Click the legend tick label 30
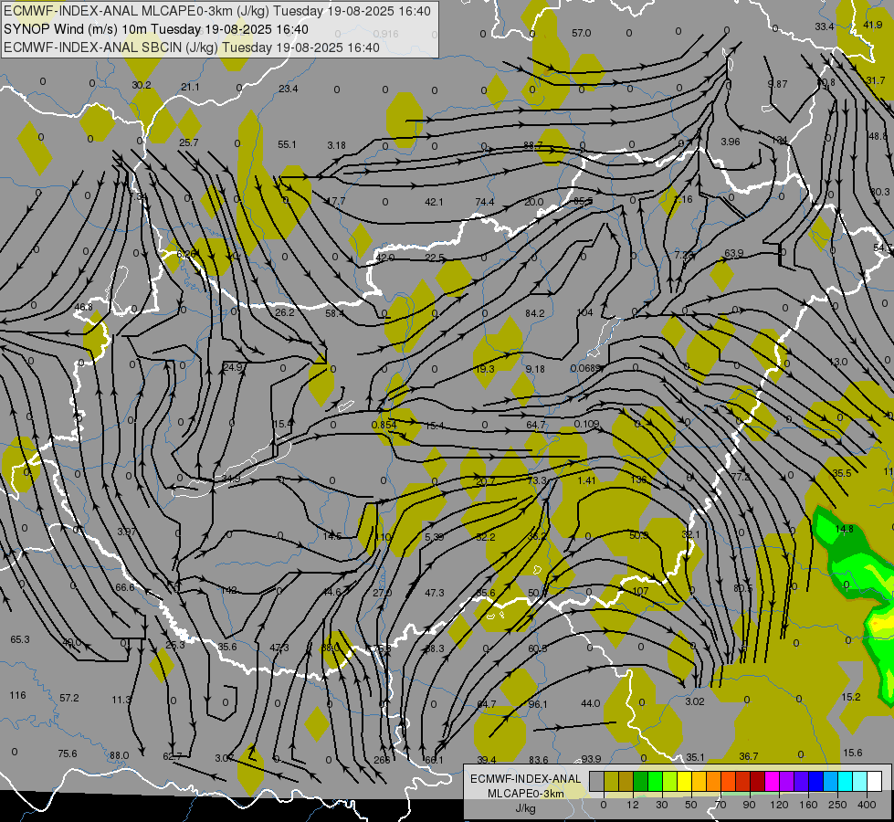Image resolution: width=894 pixels, height=822 pixels. pyautogui.click(x=662, y=805)
